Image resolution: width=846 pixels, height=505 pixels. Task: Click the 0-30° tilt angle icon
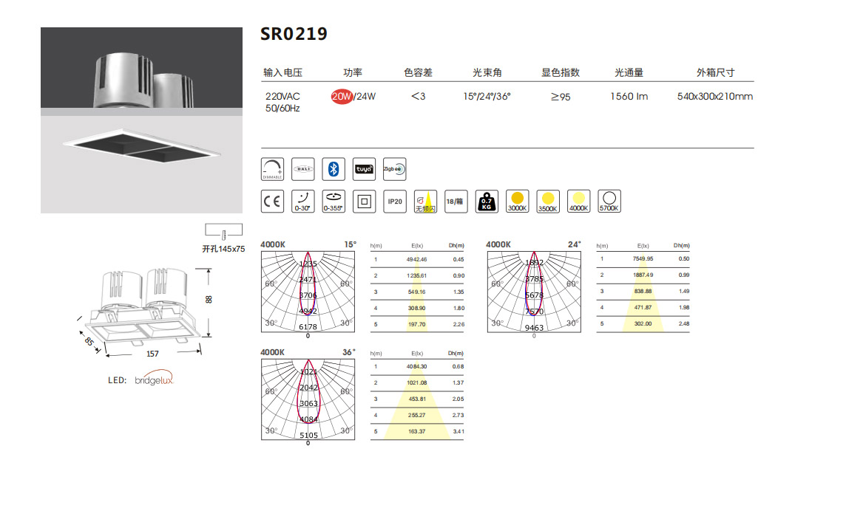pos(303,202)
